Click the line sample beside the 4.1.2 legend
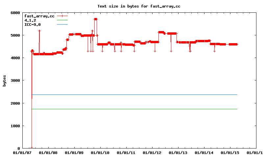 pyautogui.click(x=62, y=20)
